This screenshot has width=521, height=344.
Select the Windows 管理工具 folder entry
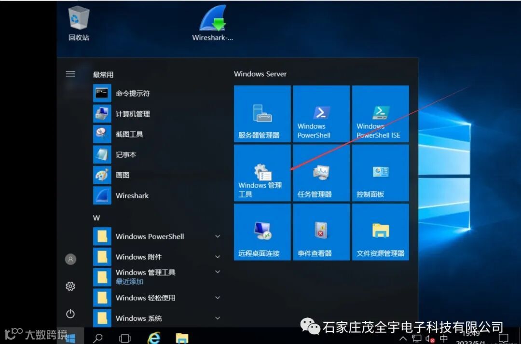pyautogui.click(x=156, y=277)
